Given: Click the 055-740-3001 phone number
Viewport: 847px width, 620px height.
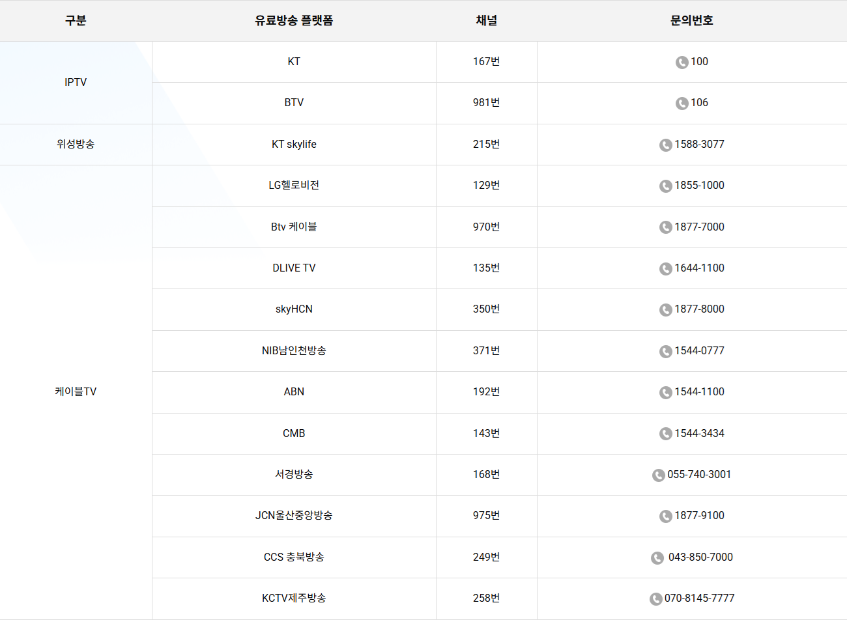Looking at the screenshot, I should 699,475.
